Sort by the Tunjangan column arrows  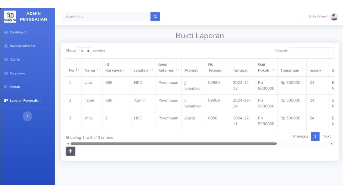[303, 70]
